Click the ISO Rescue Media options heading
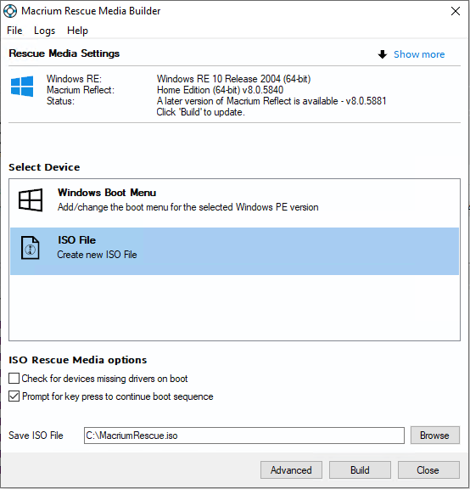Viewport: 470px width, 489px height. 77,360
